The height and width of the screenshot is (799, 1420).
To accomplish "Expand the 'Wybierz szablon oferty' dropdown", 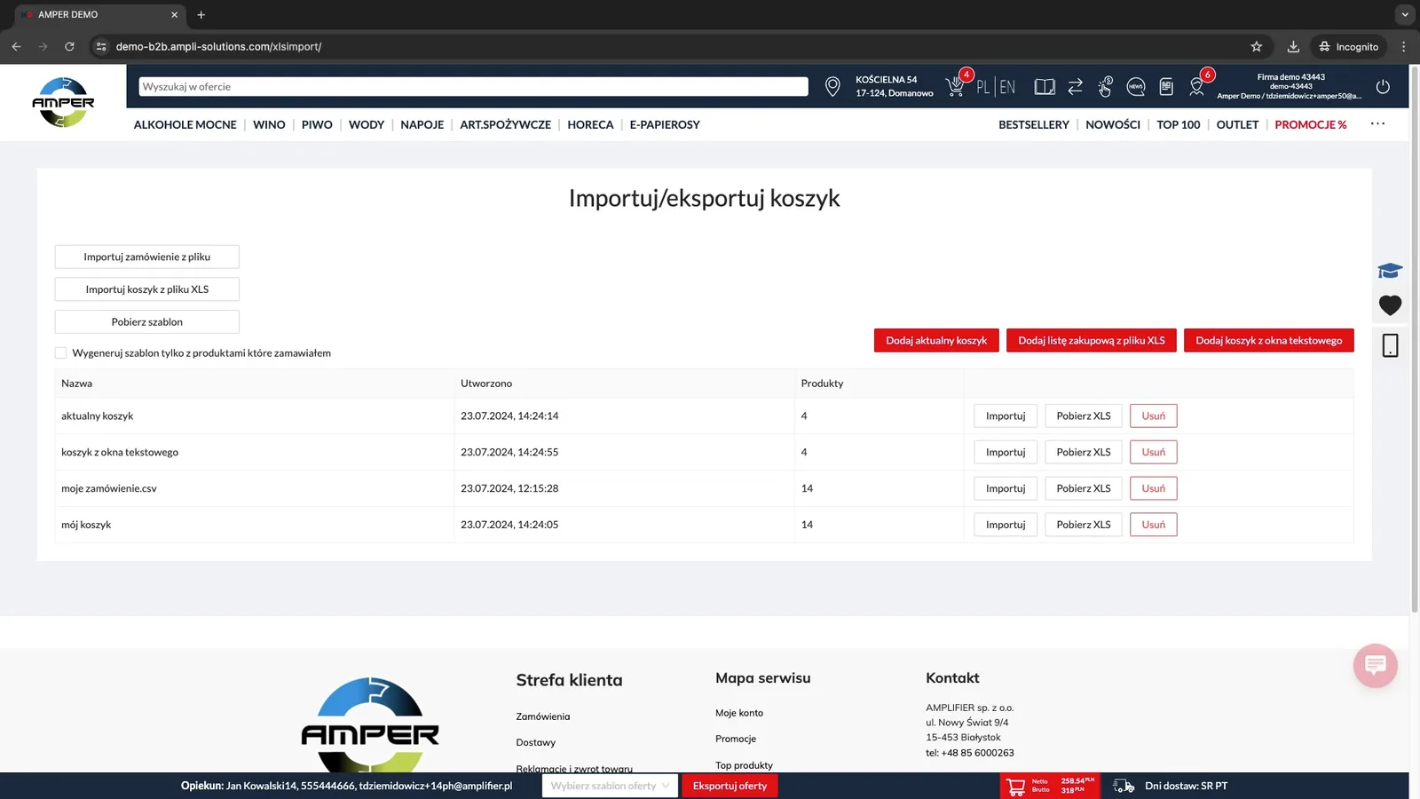I will pos(610,786).
